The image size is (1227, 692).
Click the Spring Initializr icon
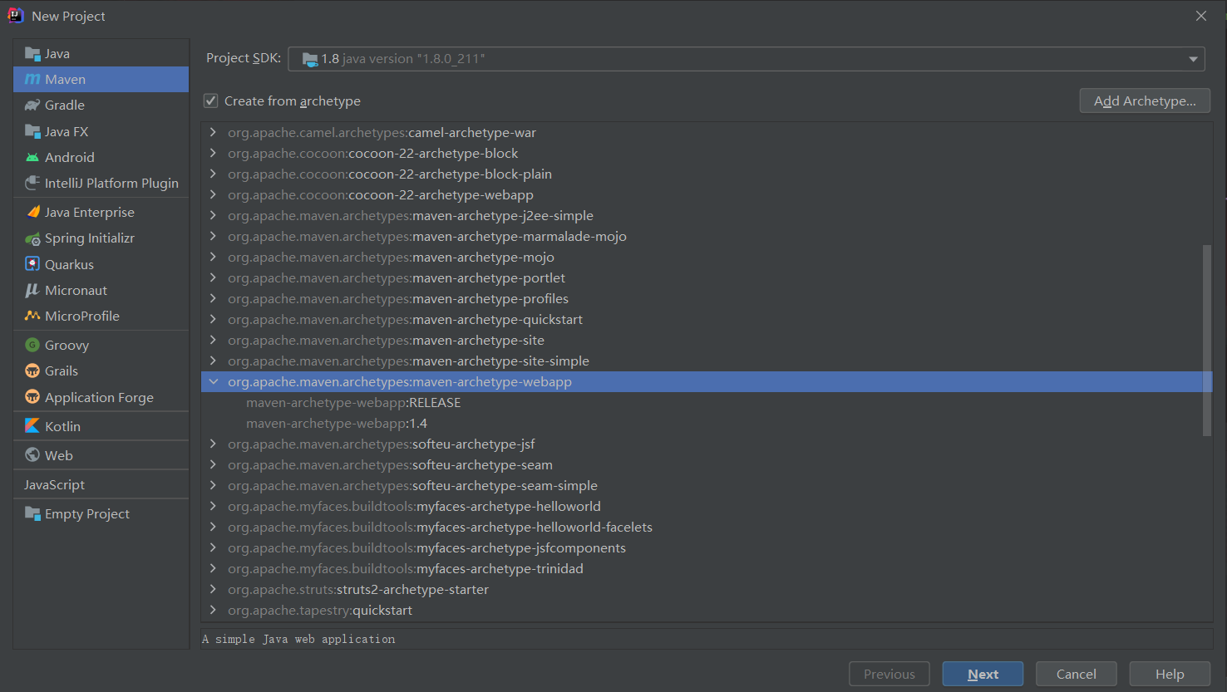tap(32, 238)
